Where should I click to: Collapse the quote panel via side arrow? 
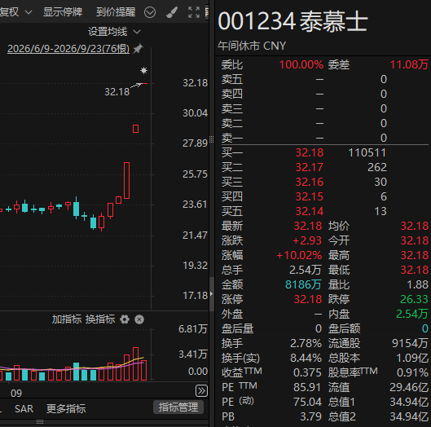pyautogui.click(x=211, y=294)
